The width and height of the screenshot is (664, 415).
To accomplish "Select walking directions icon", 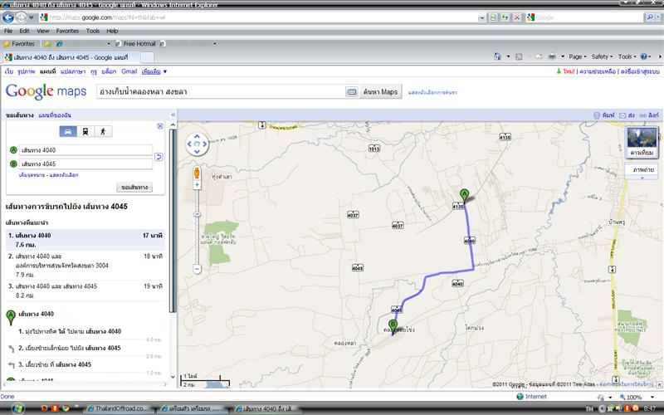I will click(103, 132).
